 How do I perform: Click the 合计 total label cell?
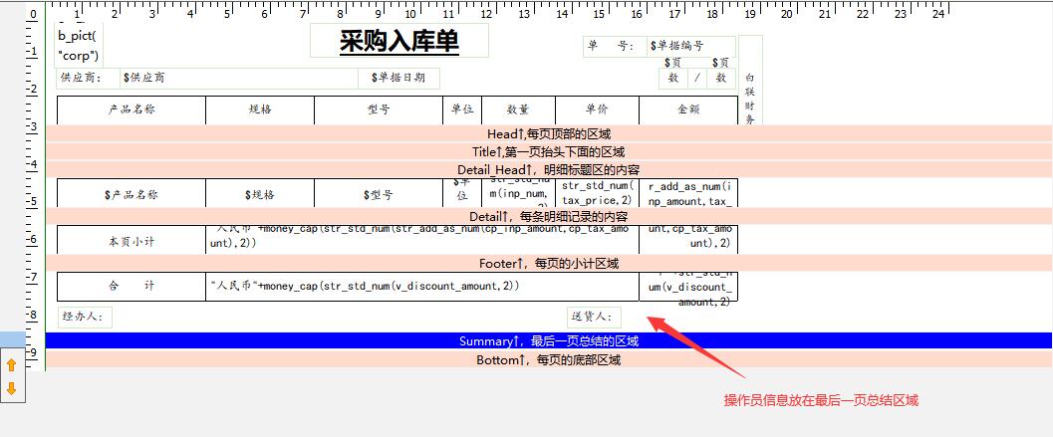pos(132,286)
